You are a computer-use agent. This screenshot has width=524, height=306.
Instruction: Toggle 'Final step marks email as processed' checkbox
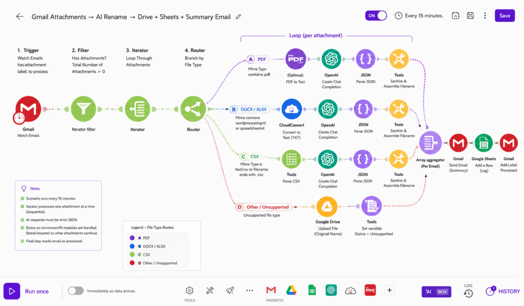(23, 241)
